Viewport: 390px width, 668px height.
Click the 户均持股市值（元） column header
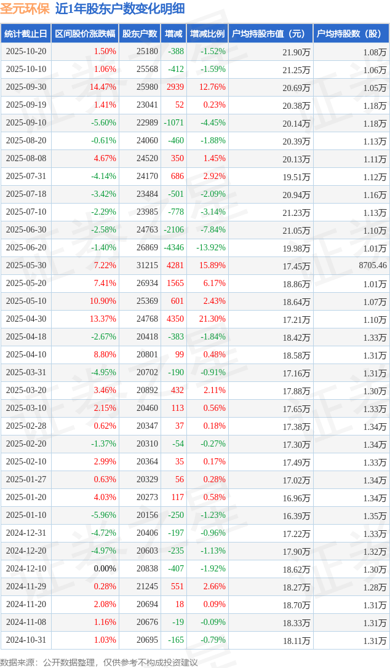click(271, 34)
